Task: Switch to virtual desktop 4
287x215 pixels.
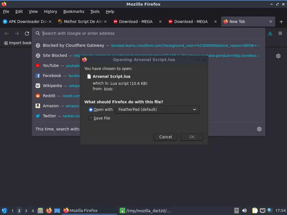Action: coord(33,211)
